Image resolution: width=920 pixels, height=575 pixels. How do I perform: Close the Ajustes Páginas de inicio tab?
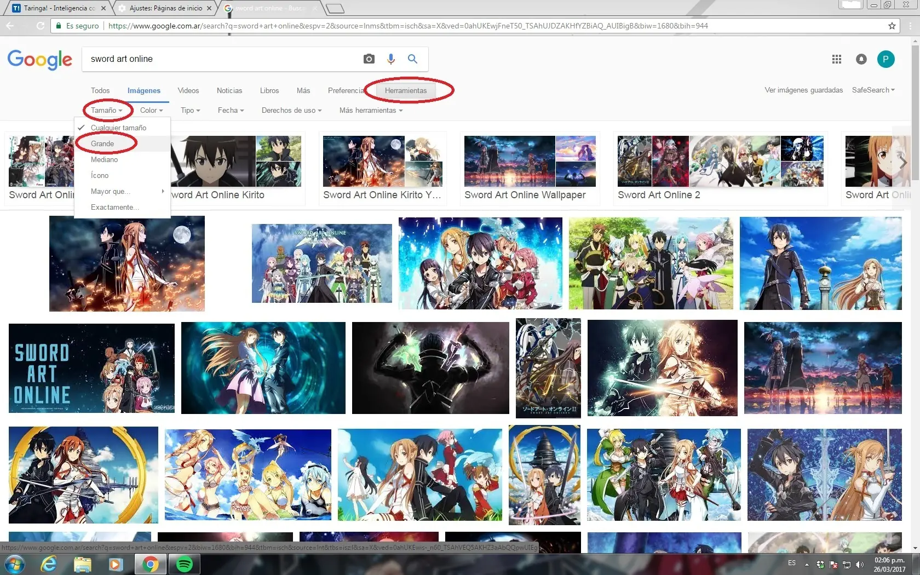coord(209,8)
